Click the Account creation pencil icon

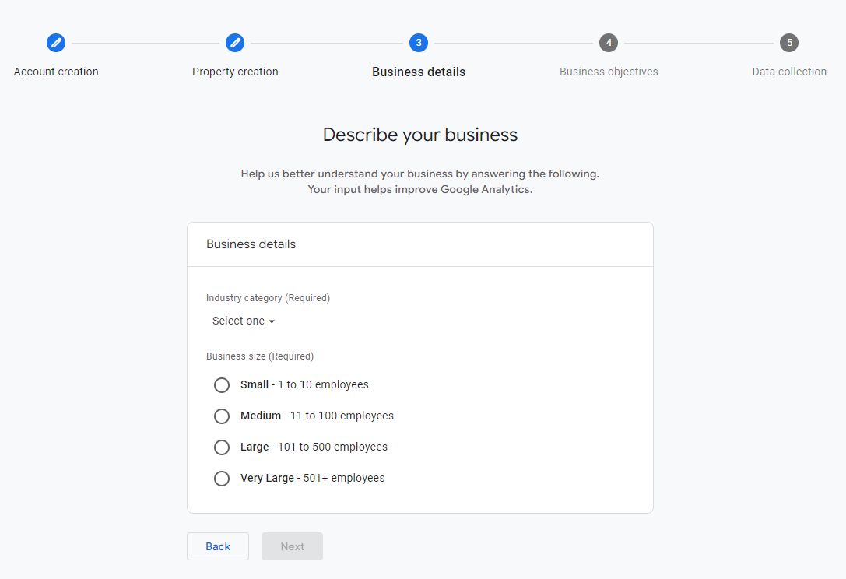point(55,43)
